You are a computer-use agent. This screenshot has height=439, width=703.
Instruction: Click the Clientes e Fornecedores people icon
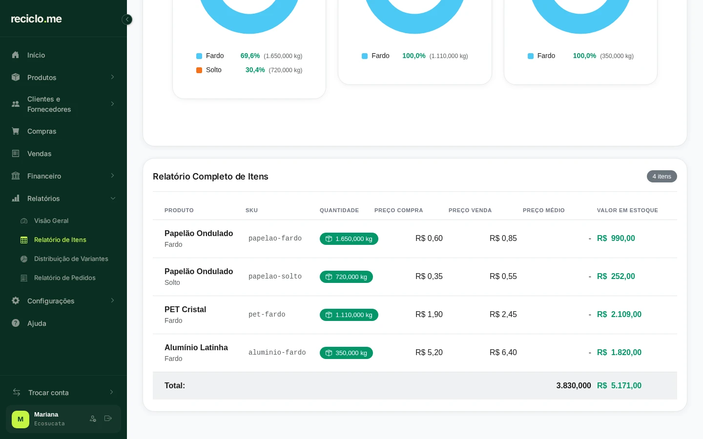tap(16, 104)
